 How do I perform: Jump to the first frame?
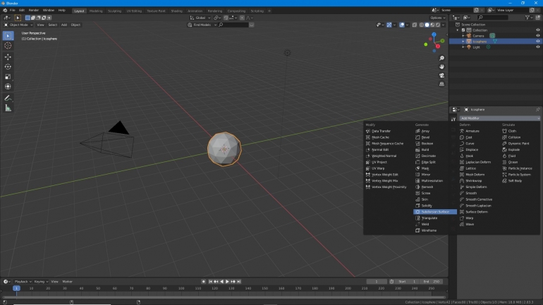pos(210,282)
